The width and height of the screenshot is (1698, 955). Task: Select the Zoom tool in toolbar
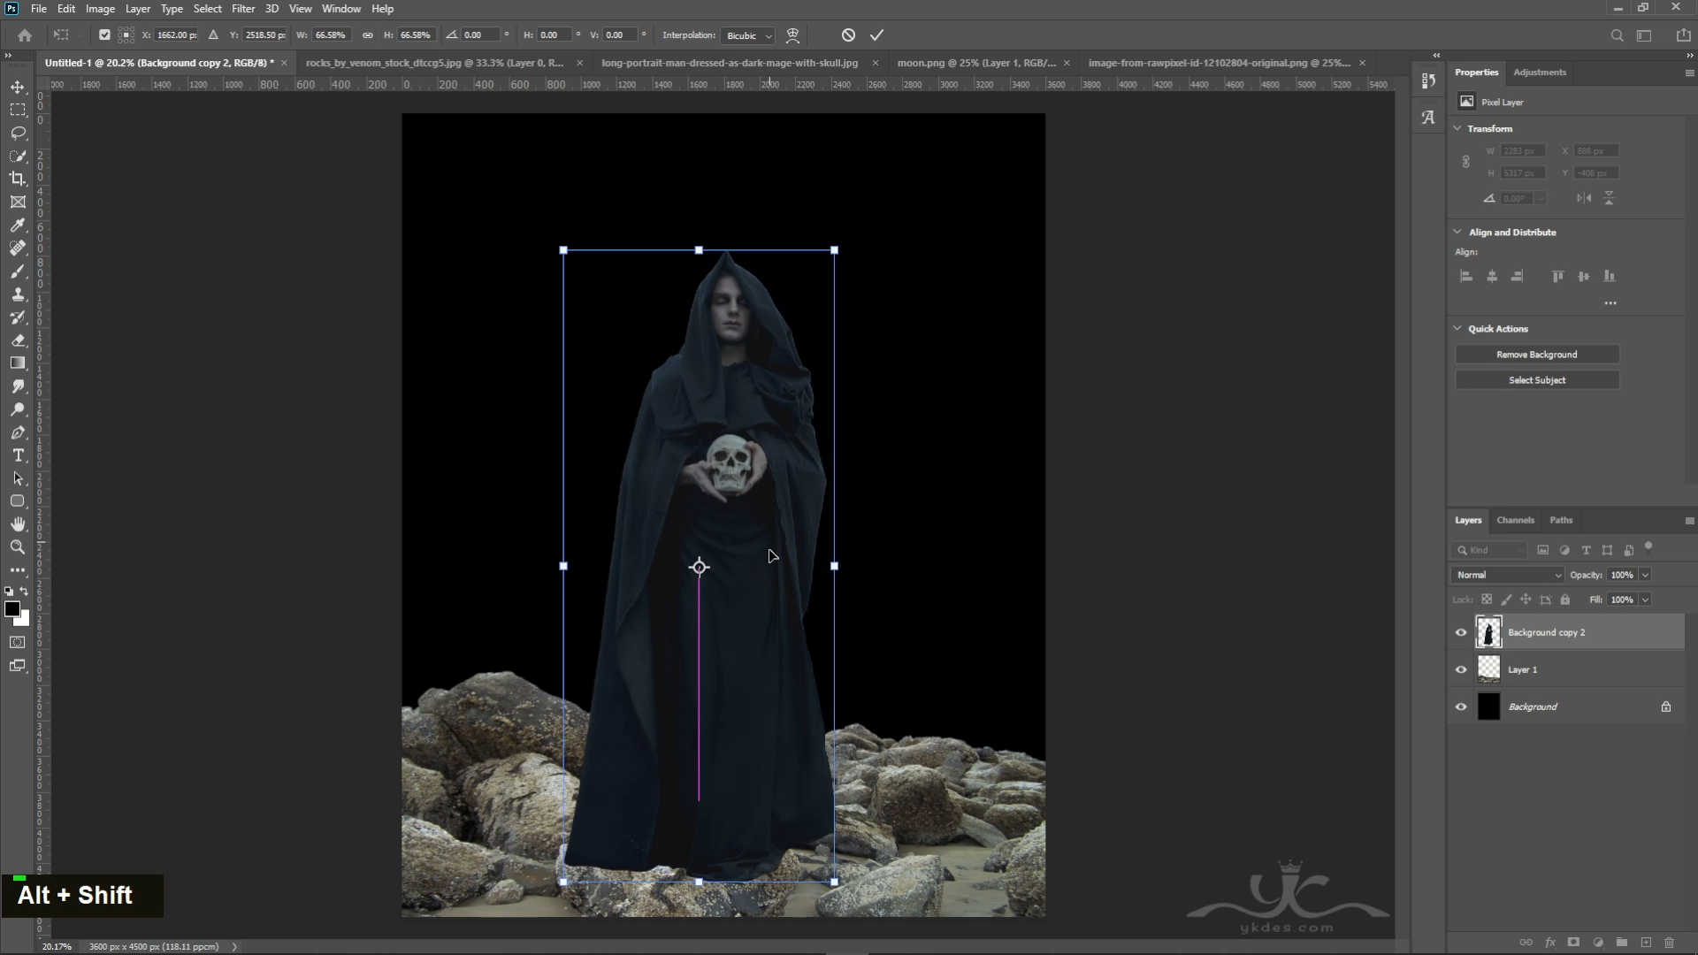tap(18, 547)
